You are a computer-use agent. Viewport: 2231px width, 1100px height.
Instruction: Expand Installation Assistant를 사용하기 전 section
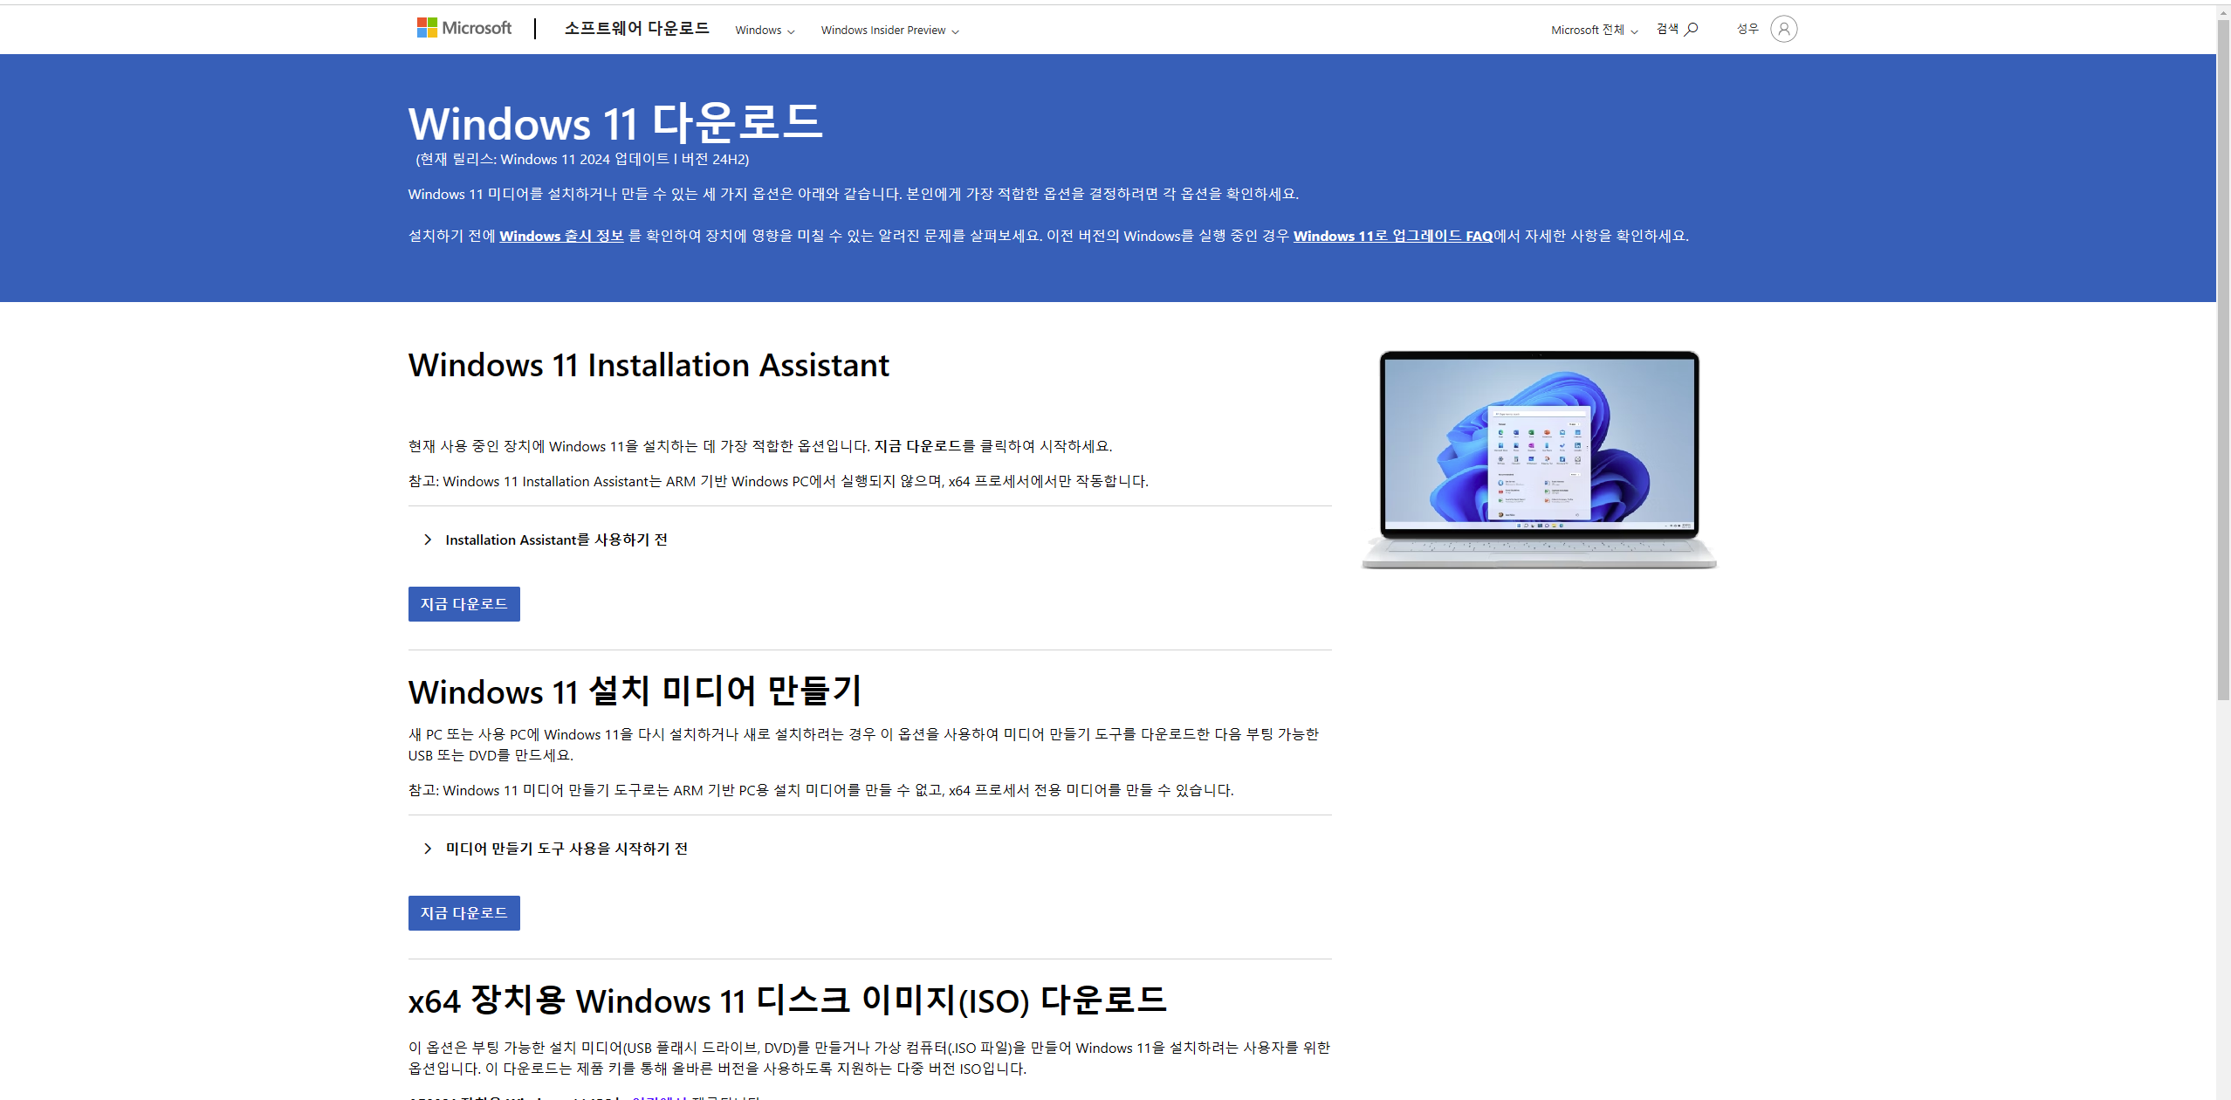pos(556,540)
